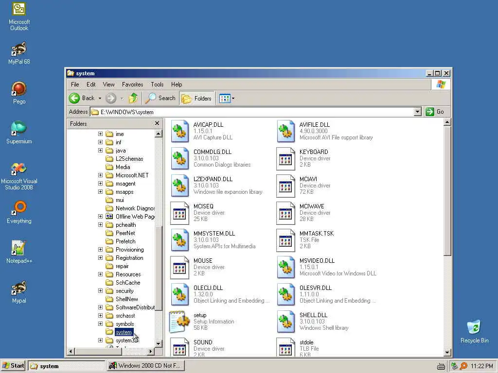Launch Supermium from the desktop
Image resolution: width=498 pixels, height=373 pixels.
(x=19, y=133)
